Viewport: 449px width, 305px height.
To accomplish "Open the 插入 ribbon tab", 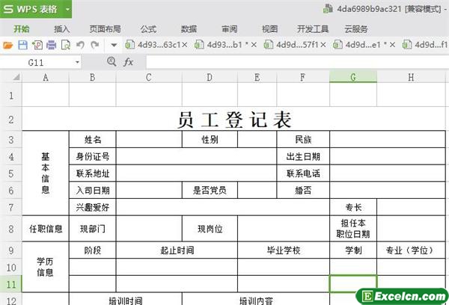I will coord(62,29).
